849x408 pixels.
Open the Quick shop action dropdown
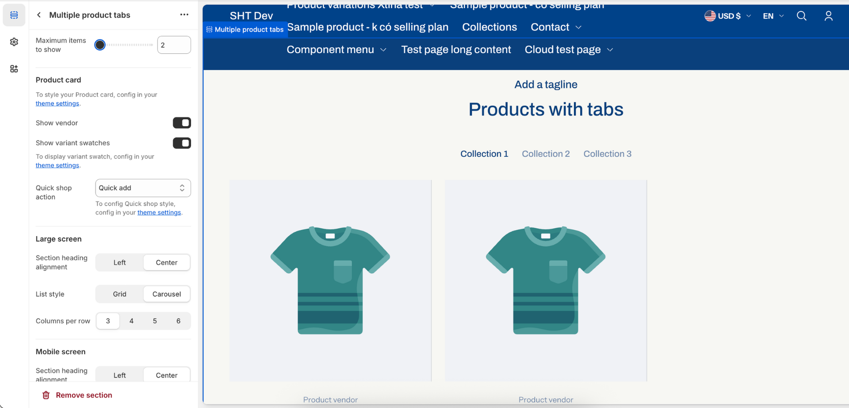tap(143, 188)
